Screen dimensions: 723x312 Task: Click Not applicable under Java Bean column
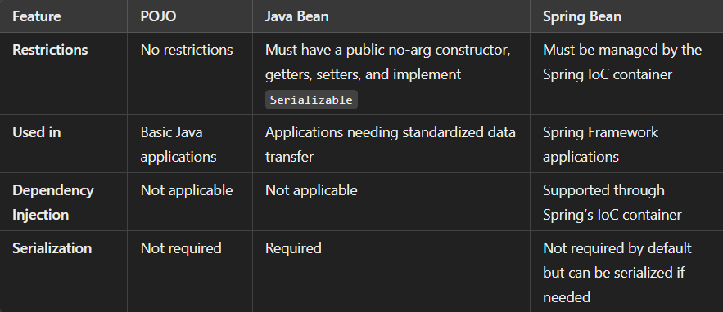[311, 190]
